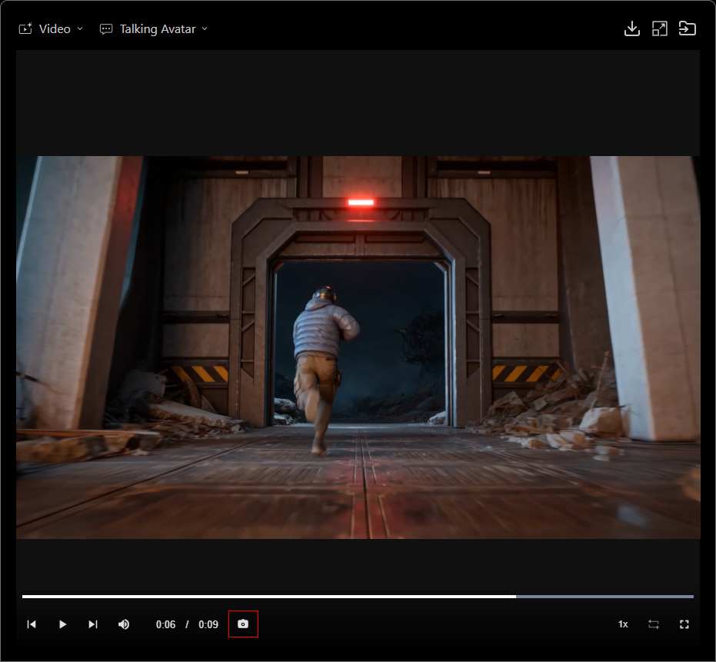
Task: Click the 0:09 total duration label
Action: tap(208, 624)
